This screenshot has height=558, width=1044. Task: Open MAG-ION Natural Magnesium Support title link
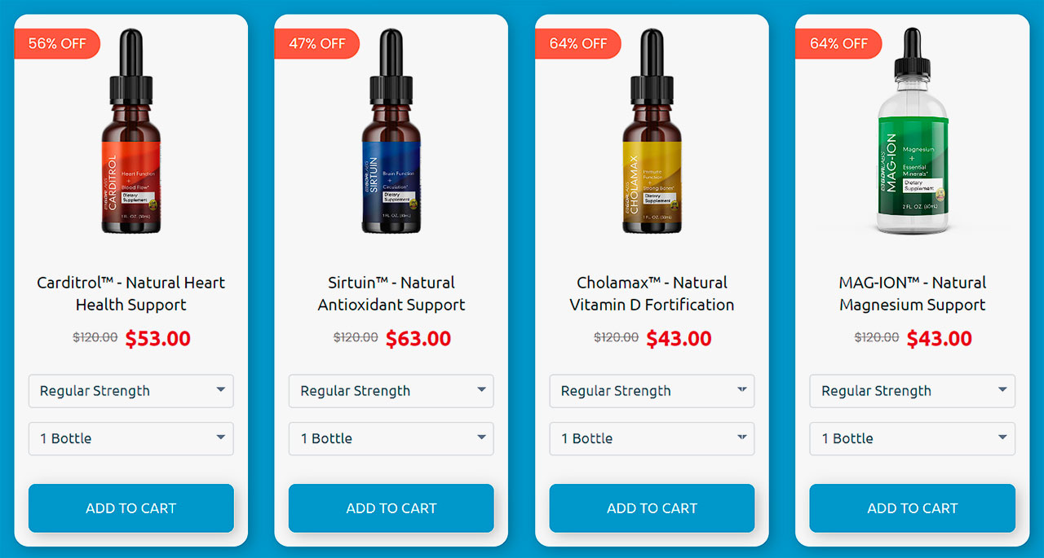coord(913,294)
